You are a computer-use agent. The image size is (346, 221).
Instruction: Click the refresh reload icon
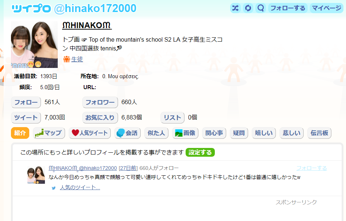click(248, 8)
